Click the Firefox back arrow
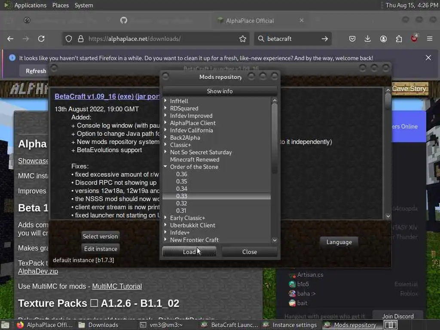The width and height of the screenshot is (440, 330). tap(10, 39)
